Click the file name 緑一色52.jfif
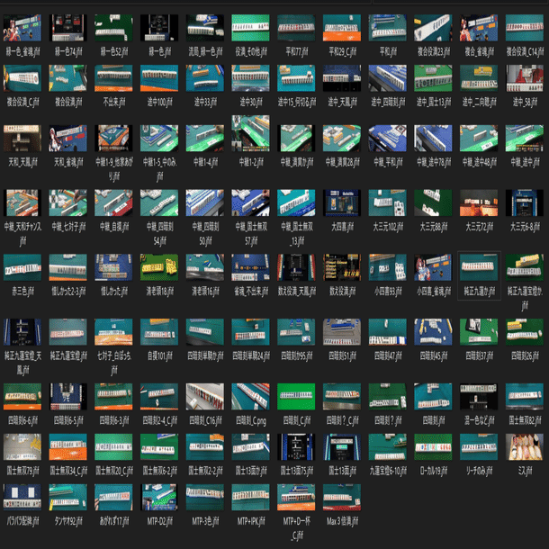The width and height of the screenshot is (549, 549). (113, 52)
